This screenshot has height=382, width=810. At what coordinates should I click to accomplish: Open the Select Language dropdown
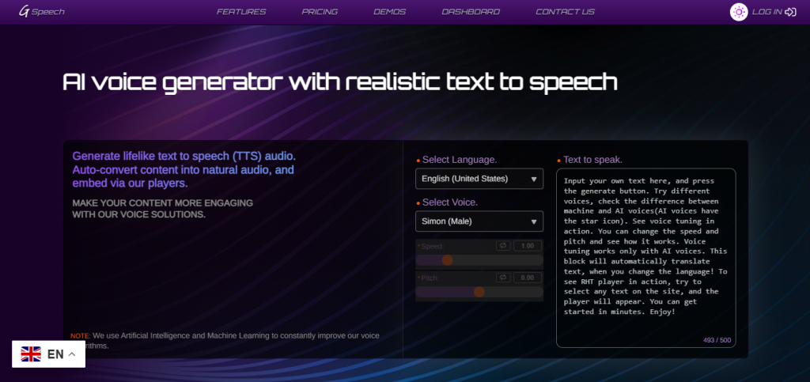click(479, 179)
